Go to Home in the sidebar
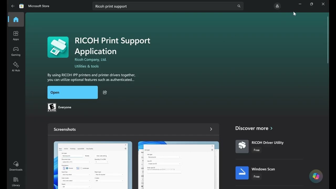The width and height of the screenshot is (336, 189). coord(16,19)
